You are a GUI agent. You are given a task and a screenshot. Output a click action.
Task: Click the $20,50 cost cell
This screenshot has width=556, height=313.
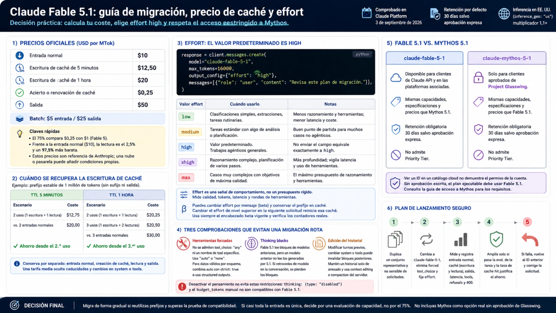click(x=153, y=225)
